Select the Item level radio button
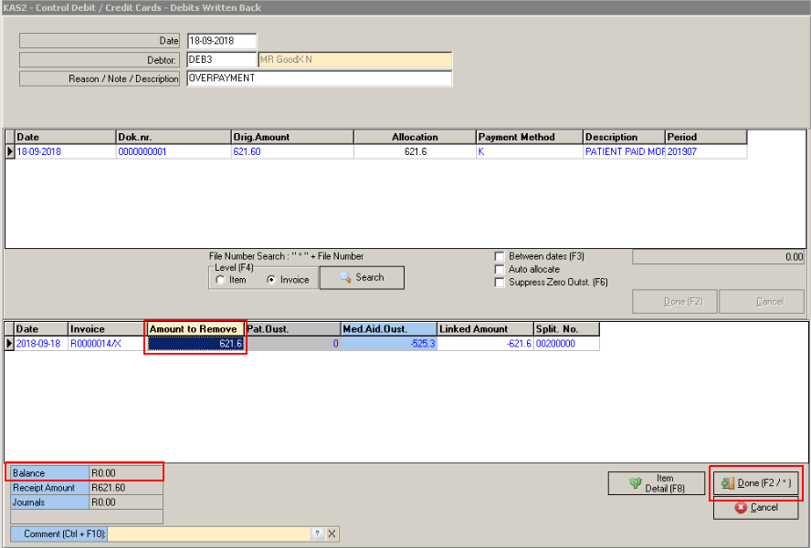The width and height of the screenshot is (811, 548). (x=220, y=280)
